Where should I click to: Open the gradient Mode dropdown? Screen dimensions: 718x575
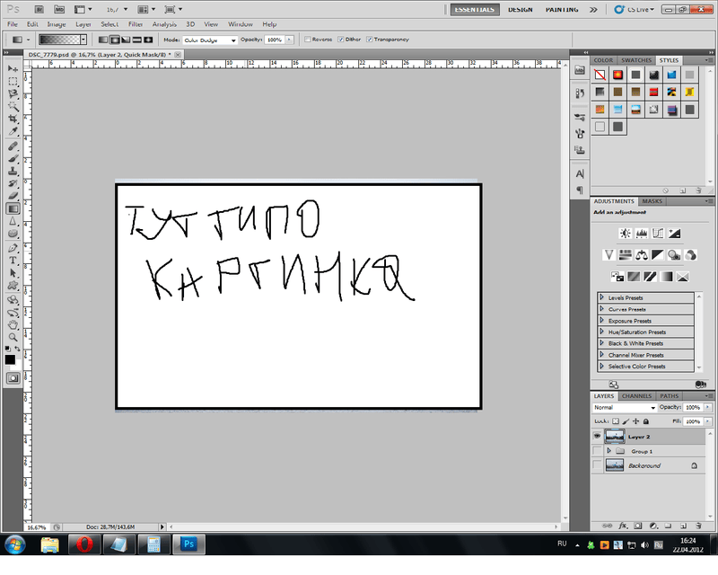point(210,40)
